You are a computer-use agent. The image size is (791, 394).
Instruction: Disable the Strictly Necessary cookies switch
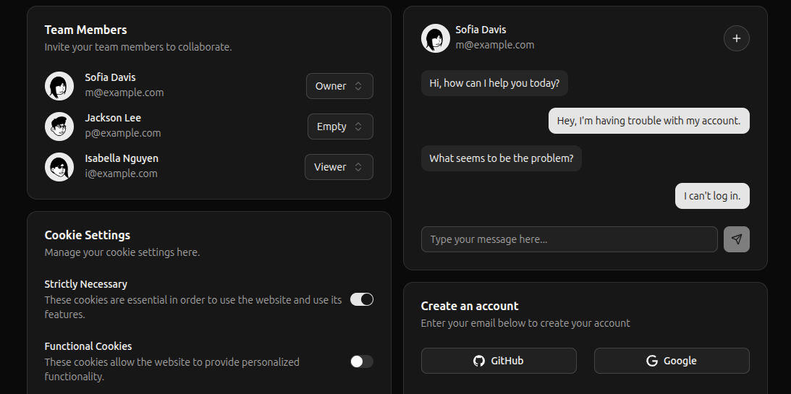(361, 299)
